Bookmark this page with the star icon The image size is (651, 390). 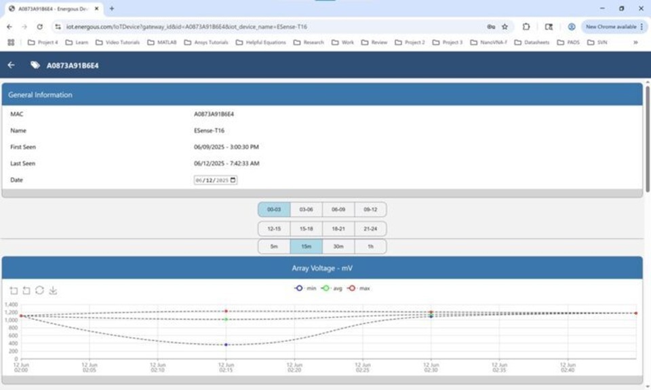coord(505,26)
